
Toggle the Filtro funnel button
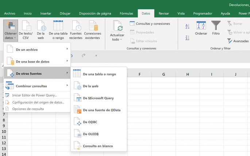pyautogui.click(x=216, y=28)
